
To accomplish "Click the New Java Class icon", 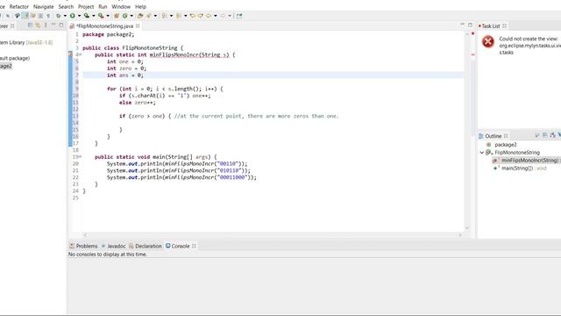I will (124, 16).
